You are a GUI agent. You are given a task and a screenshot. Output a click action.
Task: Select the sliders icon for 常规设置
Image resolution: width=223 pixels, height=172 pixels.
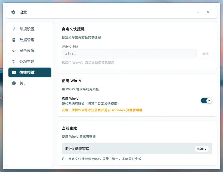(14, 29)
